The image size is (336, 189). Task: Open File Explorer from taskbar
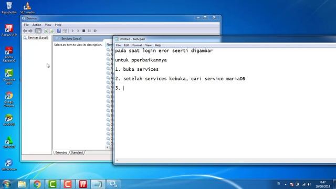point(22,184)
